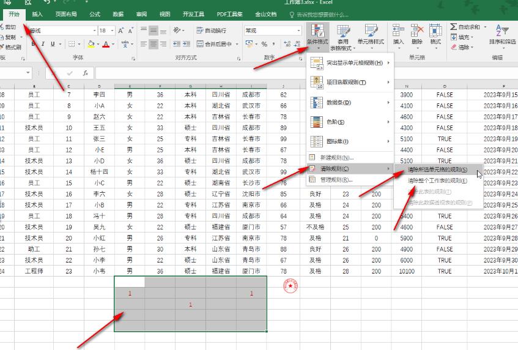
Task: Click Format as Table (套用表格格式) icon
Action: (343, 31)
